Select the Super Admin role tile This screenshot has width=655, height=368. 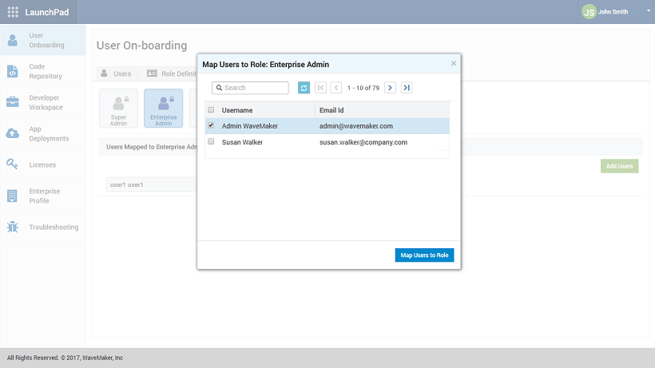click(118, 108)
